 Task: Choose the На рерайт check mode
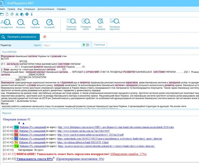(49, 24)
